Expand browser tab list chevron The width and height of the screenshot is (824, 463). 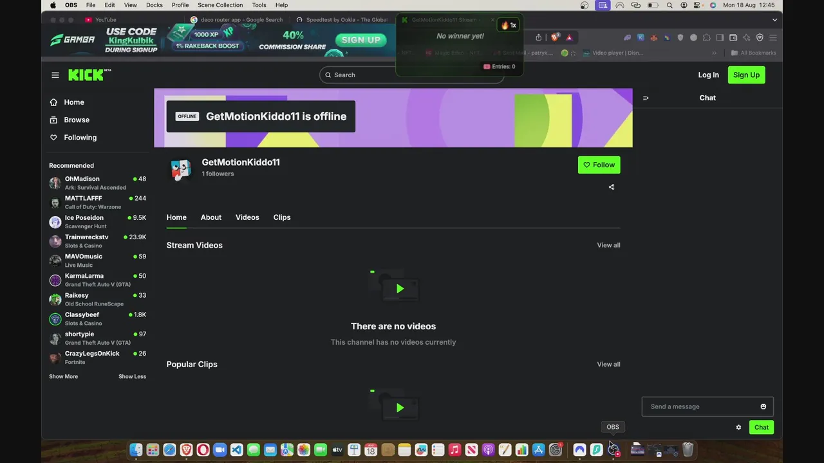pyautogui.click(x=774, y=20)
